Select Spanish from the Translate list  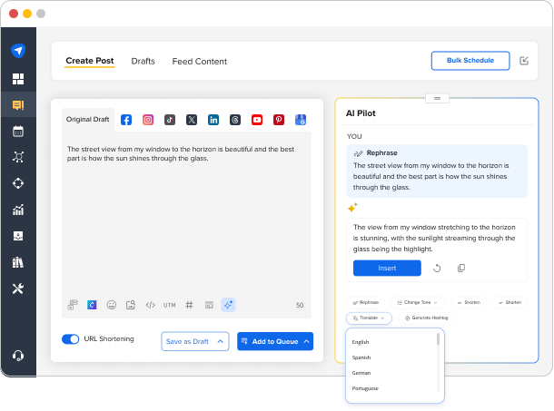[x=361, y=357]
